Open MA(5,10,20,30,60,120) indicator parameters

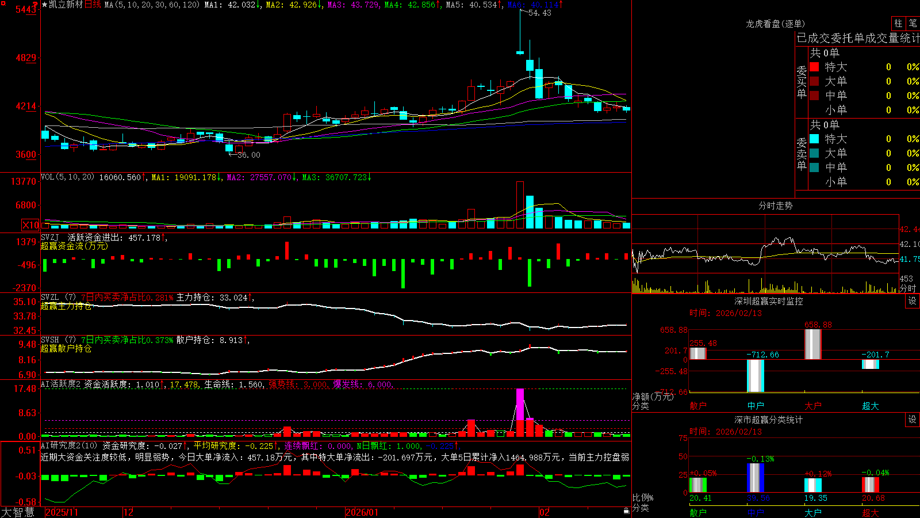152,5
